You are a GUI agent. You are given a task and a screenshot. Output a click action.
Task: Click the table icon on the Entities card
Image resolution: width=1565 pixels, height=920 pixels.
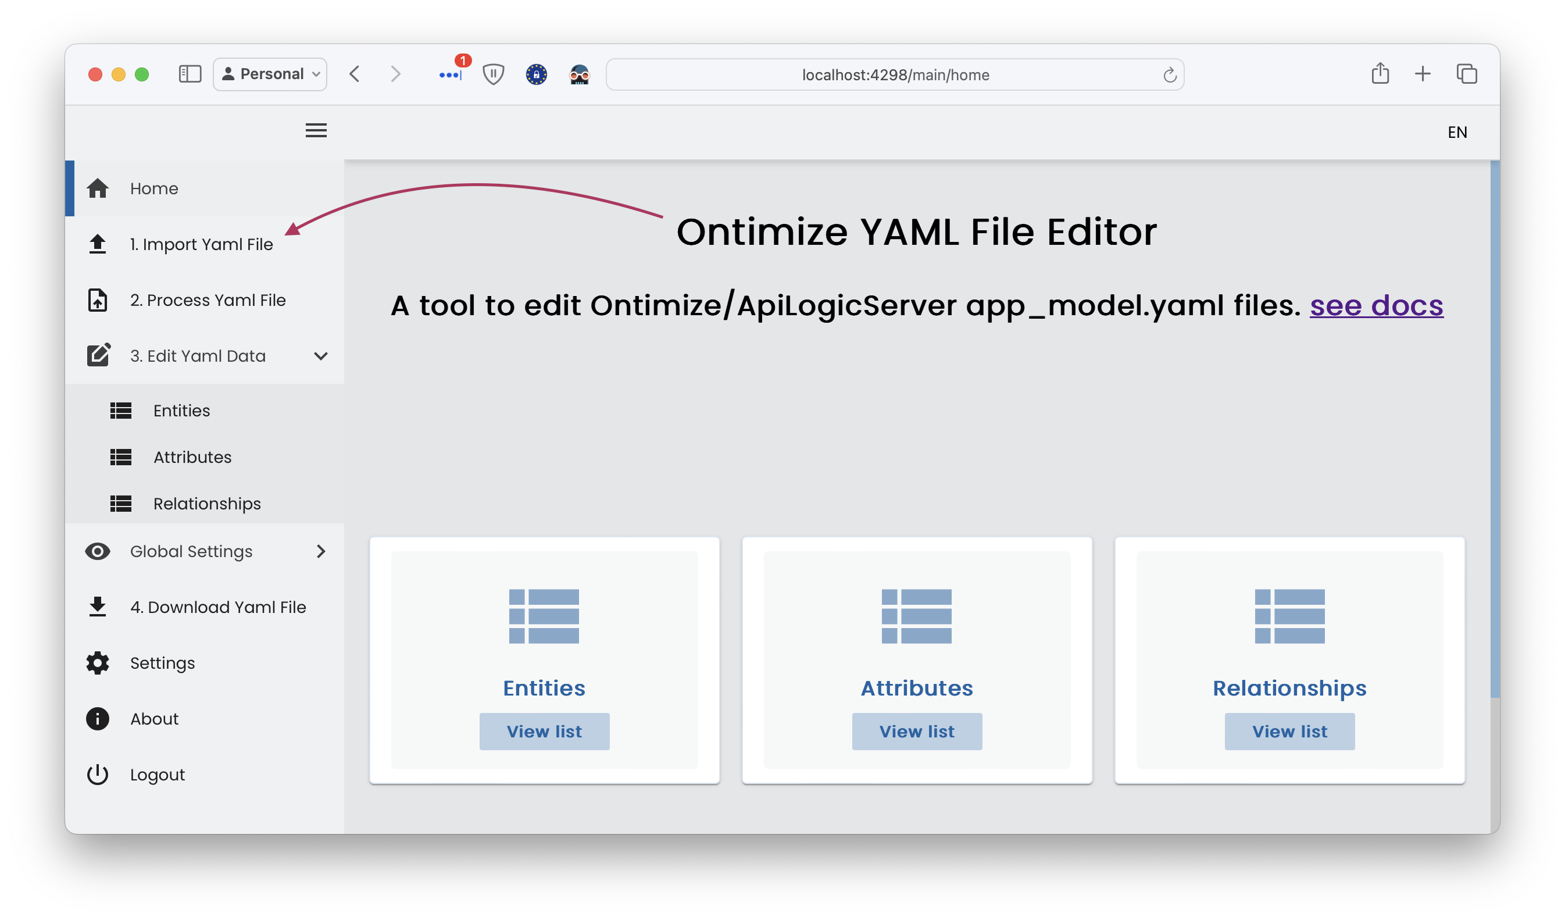pyautogui.click(x=544, y=616)
